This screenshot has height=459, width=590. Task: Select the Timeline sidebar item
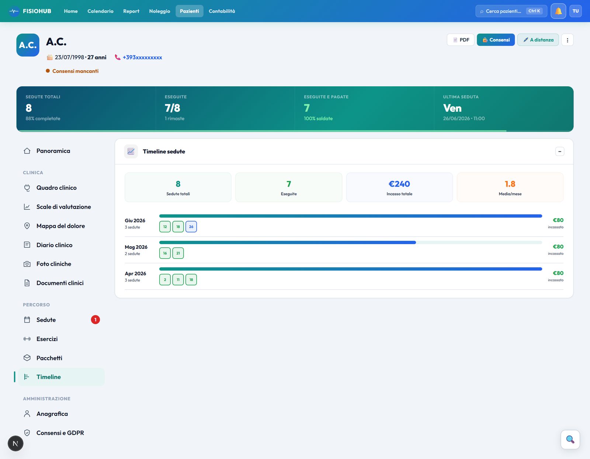click(x=61, y=377)
